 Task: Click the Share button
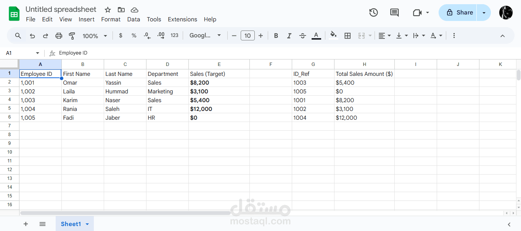coord(458,13)
